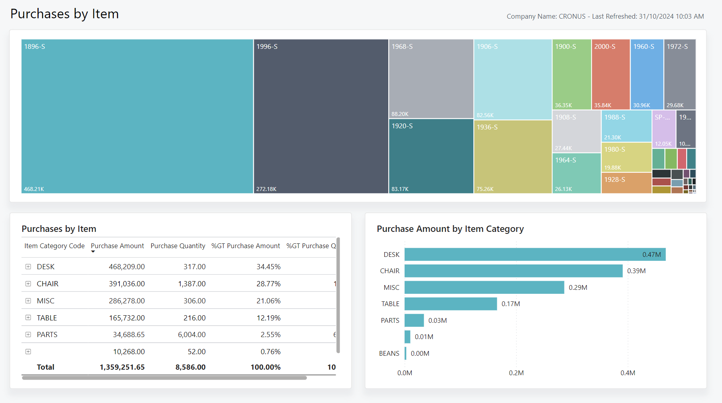The width and height of the screenshot is (722, 403).
Task: Select the 1,387.00 purchase quantity cell
Action: [x=192, y=284]
